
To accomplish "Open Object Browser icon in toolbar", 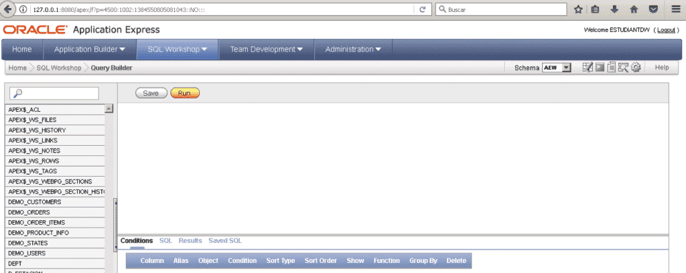I will pyautogui.click(x=588, y=68).
